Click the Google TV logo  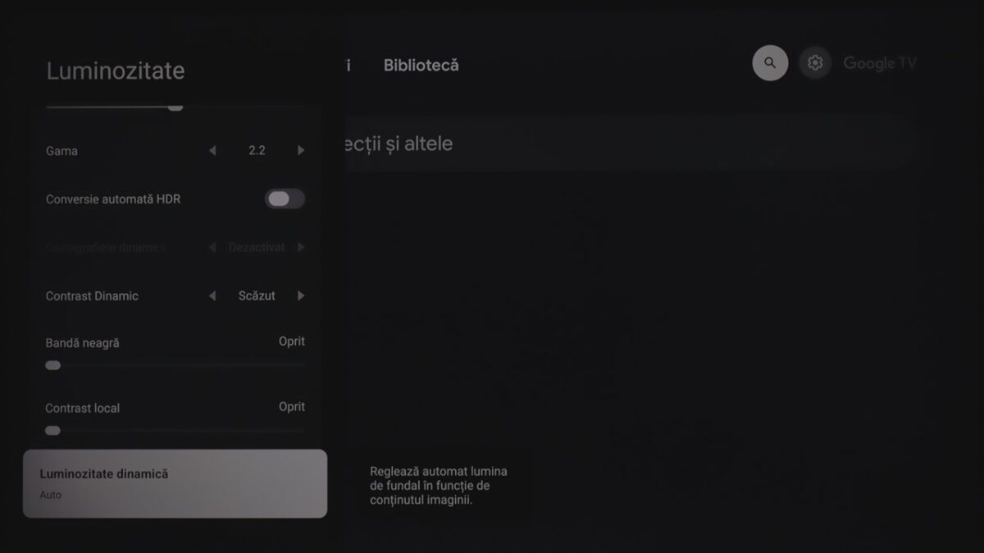tap(880, 63)
